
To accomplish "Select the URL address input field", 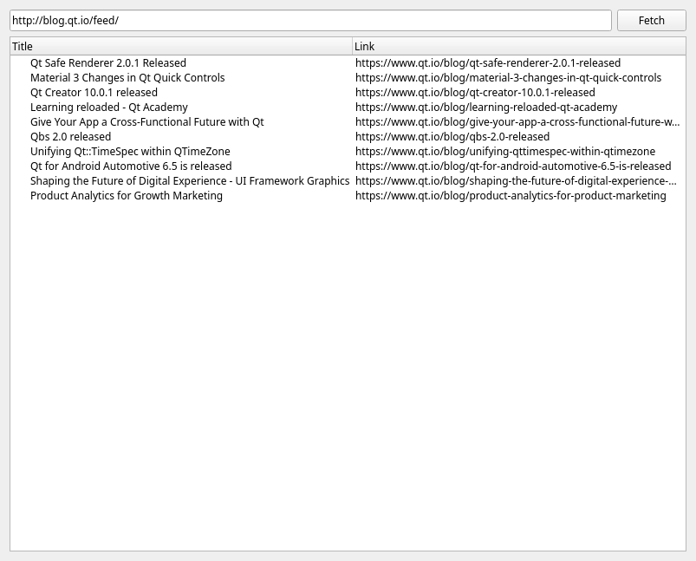I will (309, 20).
